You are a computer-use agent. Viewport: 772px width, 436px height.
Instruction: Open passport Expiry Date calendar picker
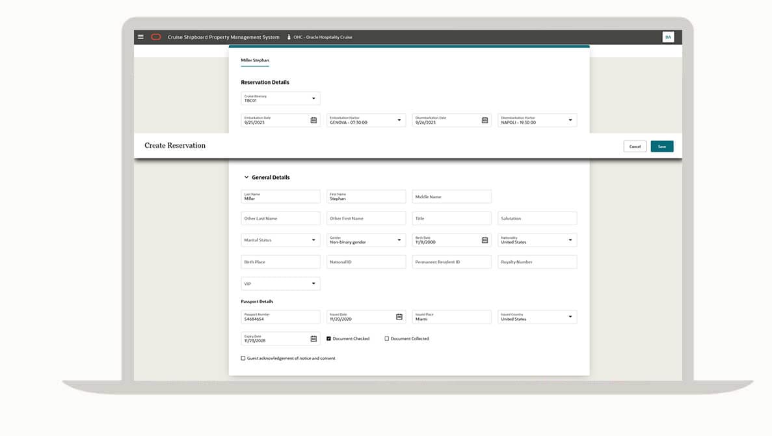coord(313,338)
